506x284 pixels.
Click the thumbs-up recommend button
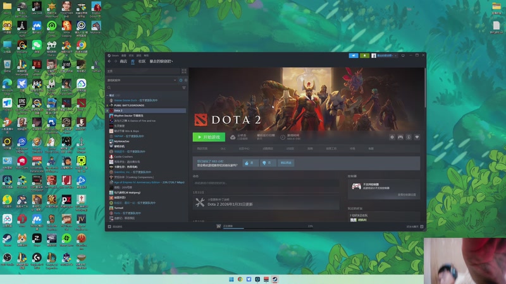coord(250,163)
